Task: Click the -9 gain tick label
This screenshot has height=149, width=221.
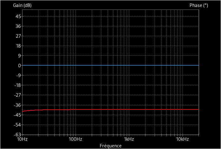Action: coord(18,75)
